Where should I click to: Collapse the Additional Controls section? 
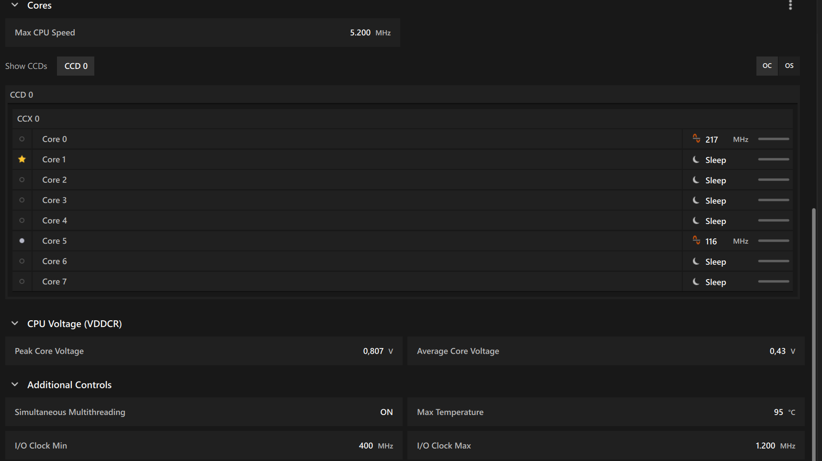click(15, 384)
